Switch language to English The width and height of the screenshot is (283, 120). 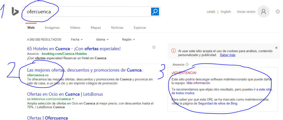pyautogui.click(x=226, y=12)
